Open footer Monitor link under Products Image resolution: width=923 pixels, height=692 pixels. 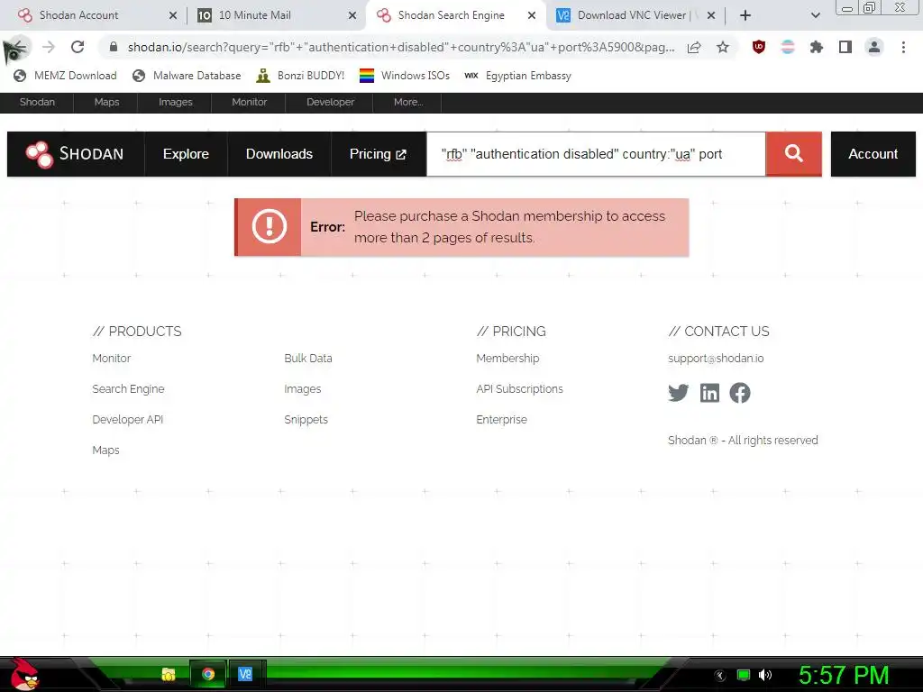click(x=111, y=359)
